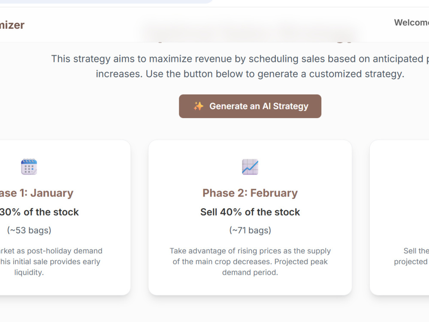Click the 30% of the stock text
The width and height of the screenshot is (429, 322).
click(x=39, y=212)
